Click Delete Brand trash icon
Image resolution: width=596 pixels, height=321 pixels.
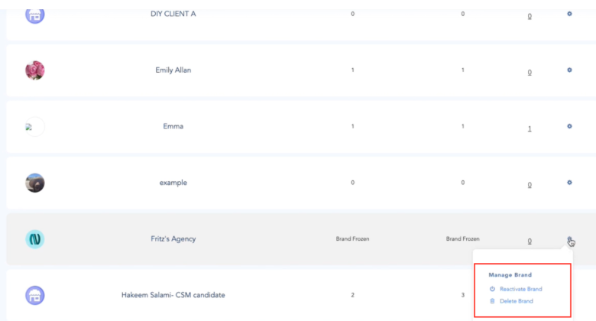click(x=492, y=301)
